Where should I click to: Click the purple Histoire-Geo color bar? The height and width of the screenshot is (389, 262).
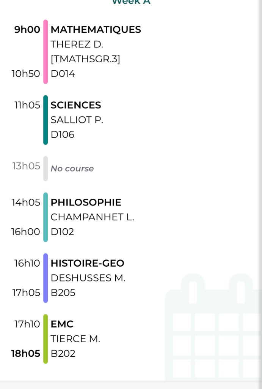click(45, 278)
